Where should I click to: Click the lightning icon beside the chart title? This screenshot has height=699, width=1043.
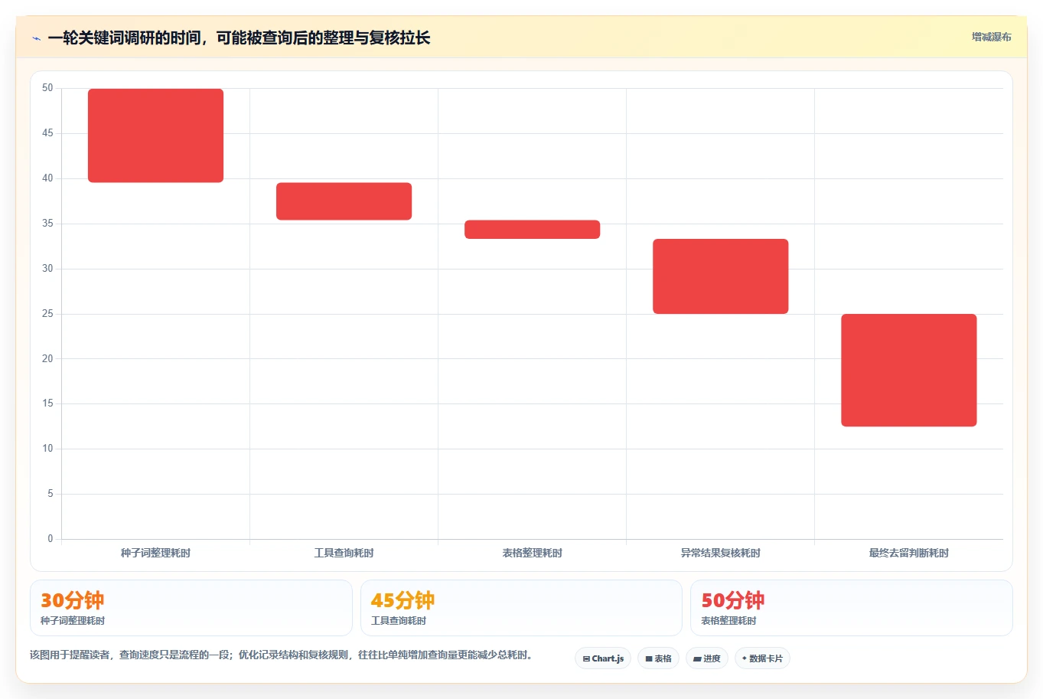click(36, 38)
